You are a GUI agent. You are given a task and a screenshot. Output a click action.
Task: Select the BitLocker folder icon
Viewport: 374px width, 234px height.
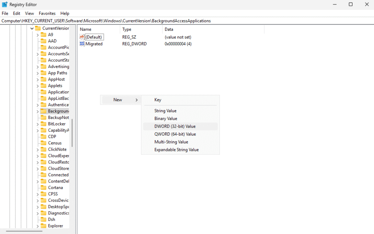43,124
